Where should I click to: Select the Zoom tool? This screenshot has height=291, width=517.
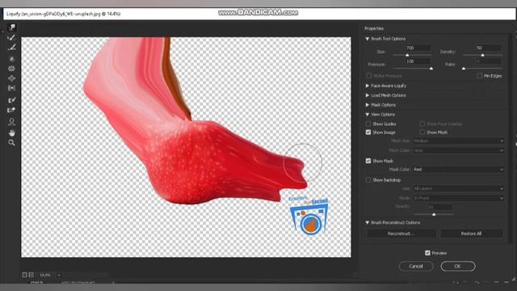point(11,143)
